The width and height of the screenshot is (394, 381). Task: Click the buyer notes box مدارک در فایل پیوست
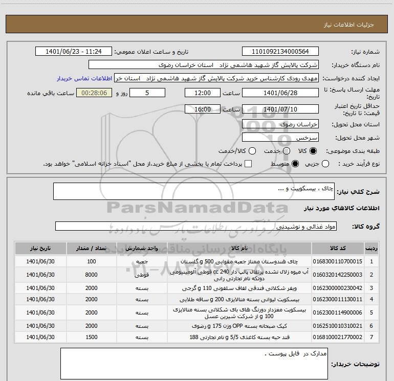[194, 364]
